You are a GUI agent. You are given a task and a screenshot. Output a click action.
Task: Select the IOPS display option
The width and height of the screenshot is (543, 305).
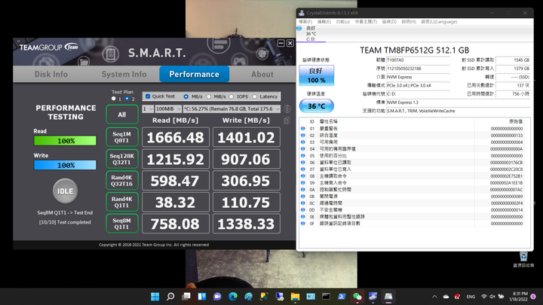pyautogui.click(x=232, y=96)
